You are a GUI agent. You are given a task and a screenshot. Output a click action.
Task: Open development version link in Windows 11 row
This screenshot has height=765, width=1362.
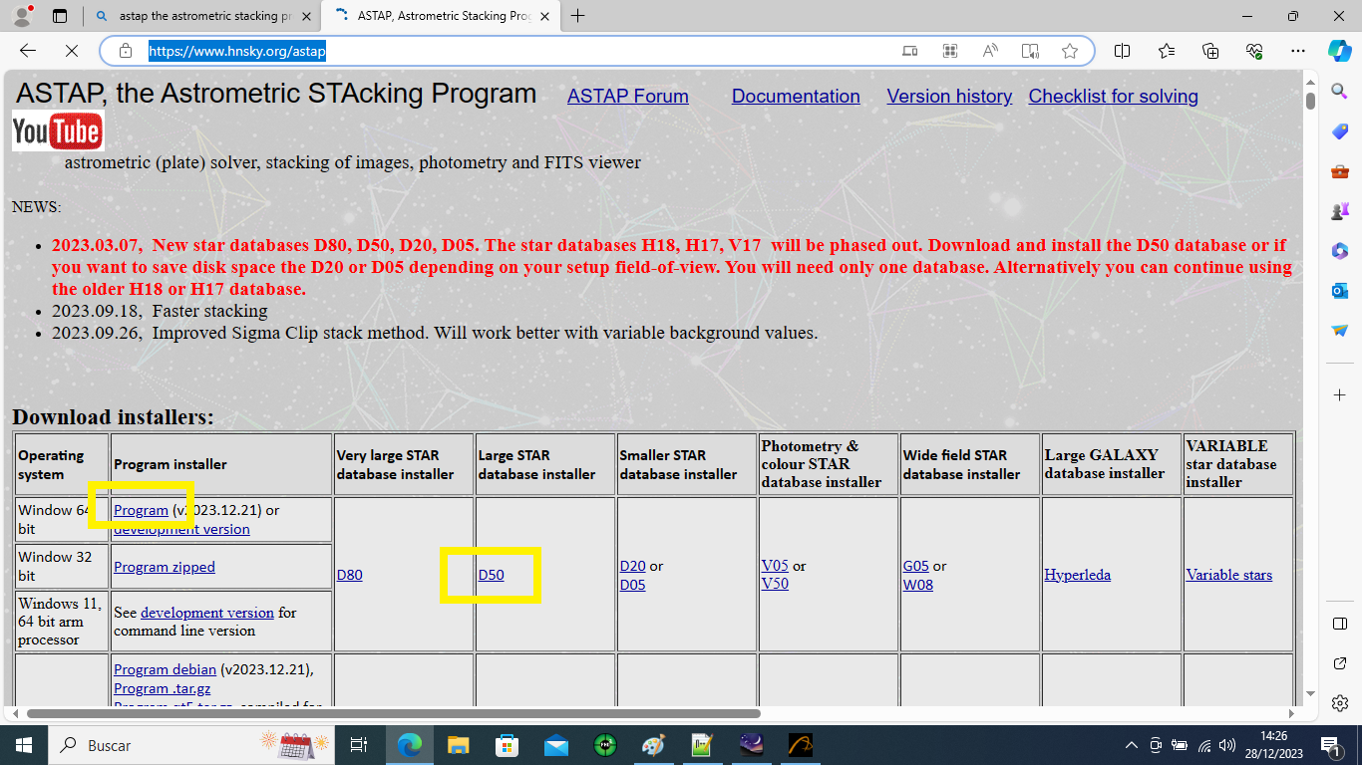tap(207, 613)
